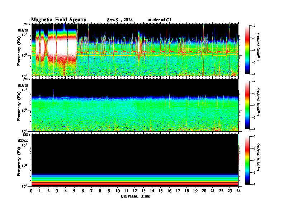
Task: Click the log(PSD) label beside dD/dt color bar
Action: (259, 102)
